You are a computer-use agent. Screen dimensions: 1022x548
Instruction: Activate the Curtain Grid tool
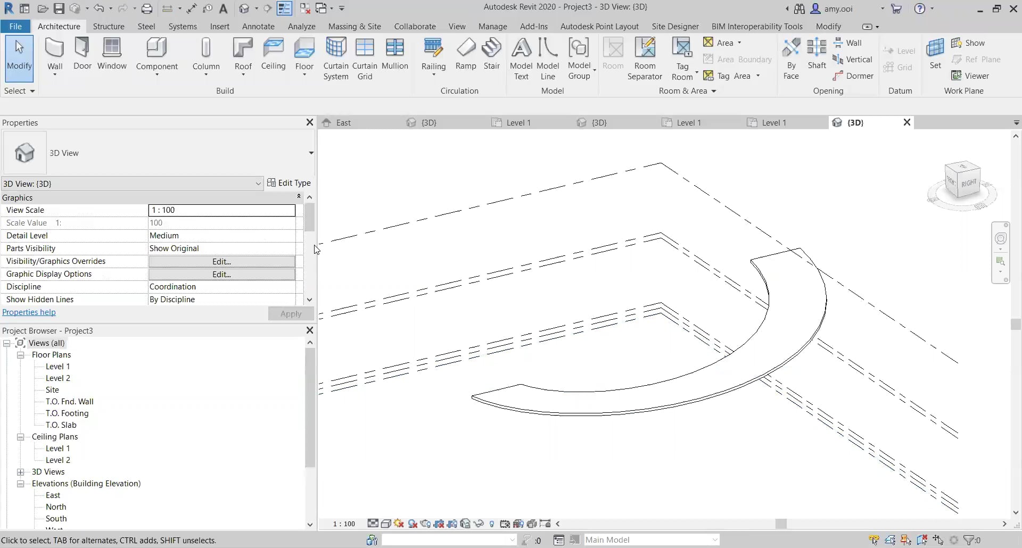pos(365,57)
